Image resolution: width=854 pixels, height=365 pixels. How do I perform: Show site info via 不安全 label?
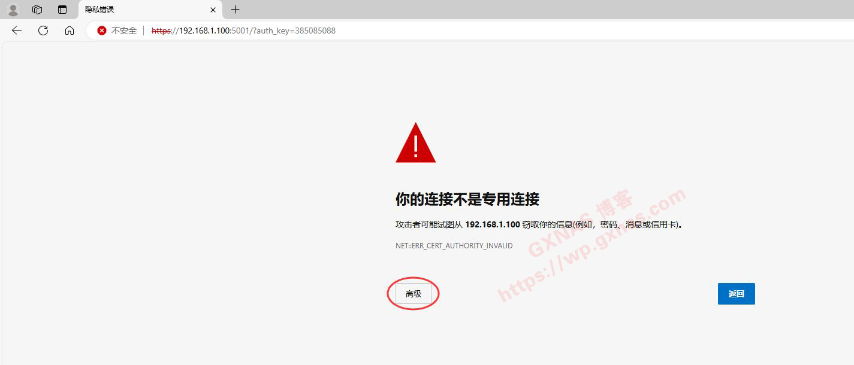[124, 31]
